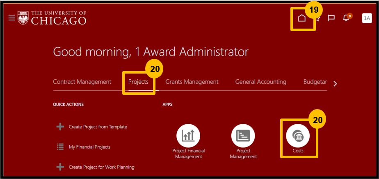Screen dimensions: 379x179
Task: Open the Favorites star icon
Action: [x=317, y=18]
